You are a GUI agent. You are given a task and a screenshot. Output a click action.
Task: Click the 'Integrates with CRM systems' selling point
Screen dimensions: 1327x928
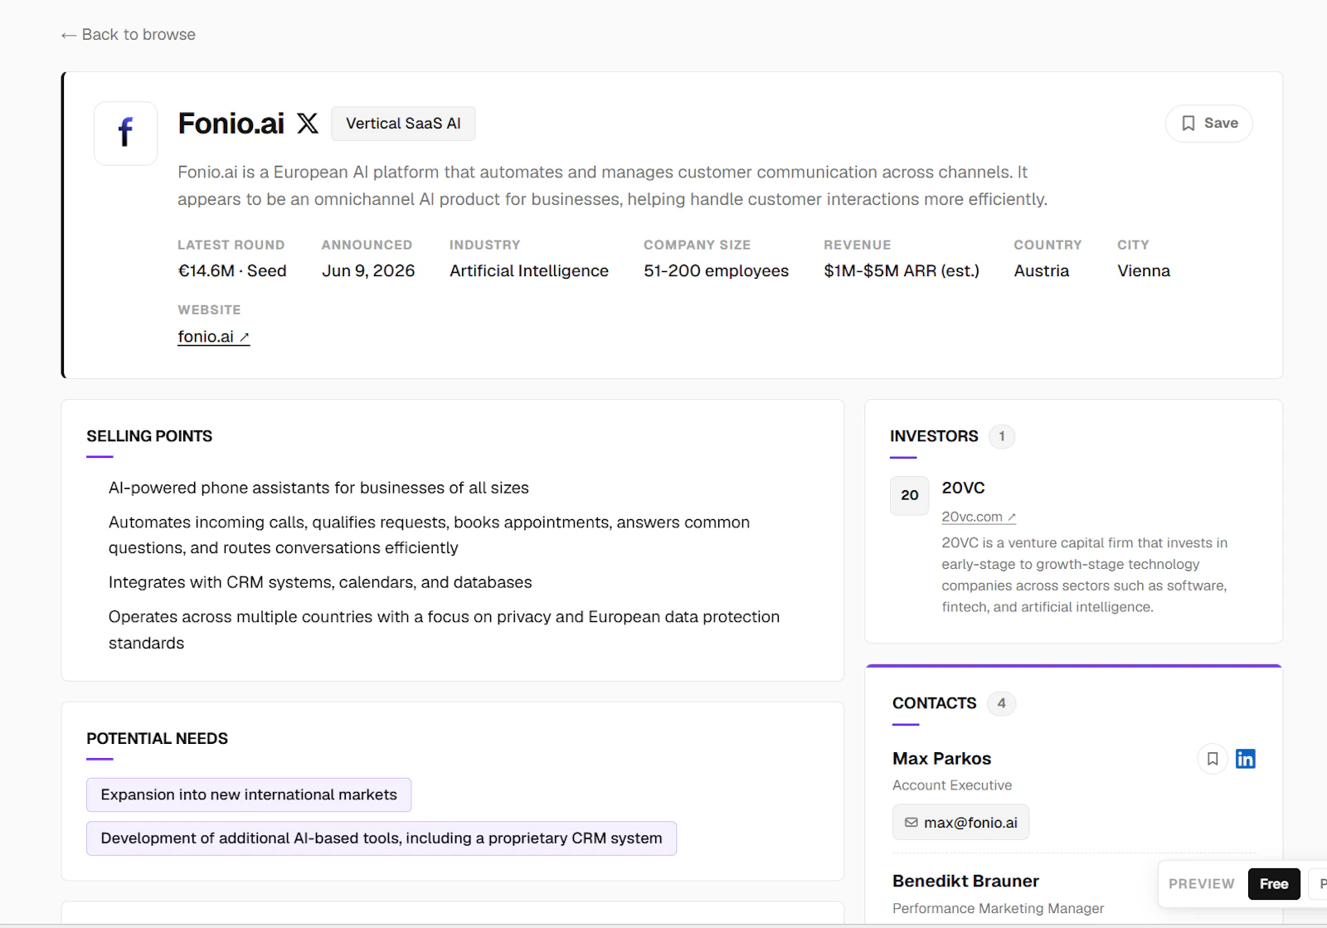coord(320,583)
